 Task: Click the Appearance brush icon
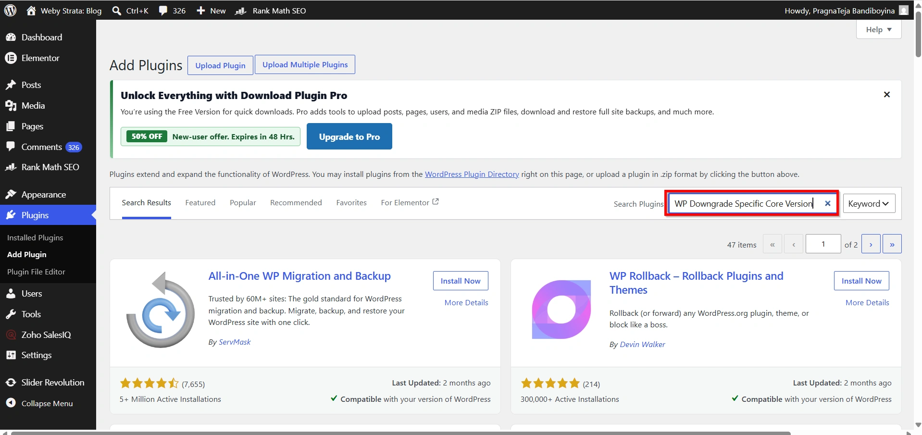click(x=11, y=194)
